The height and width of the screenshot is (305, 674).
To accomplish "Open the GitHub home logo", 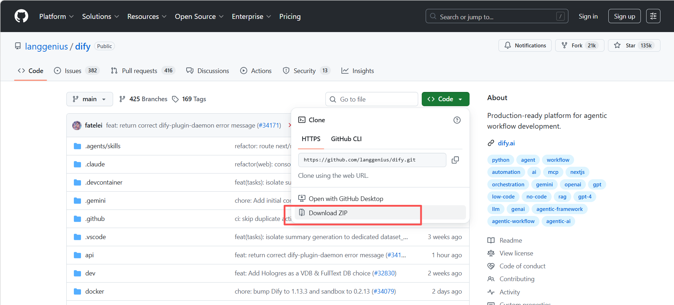I will pyautogui.click(x=21, y=16).
